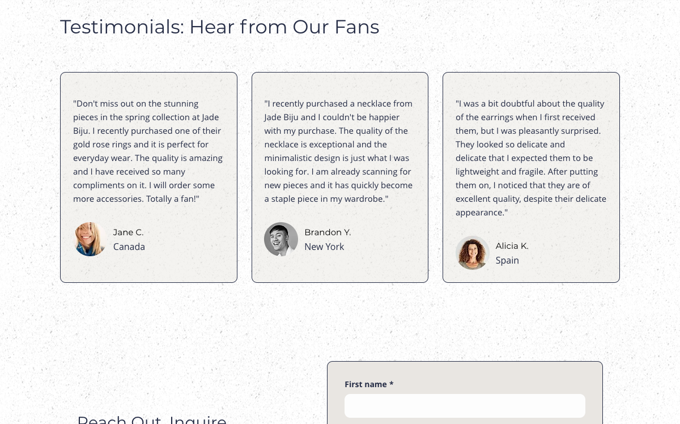Click the third testimonial card top area
680x424 pixels.
tap(531, 84)
